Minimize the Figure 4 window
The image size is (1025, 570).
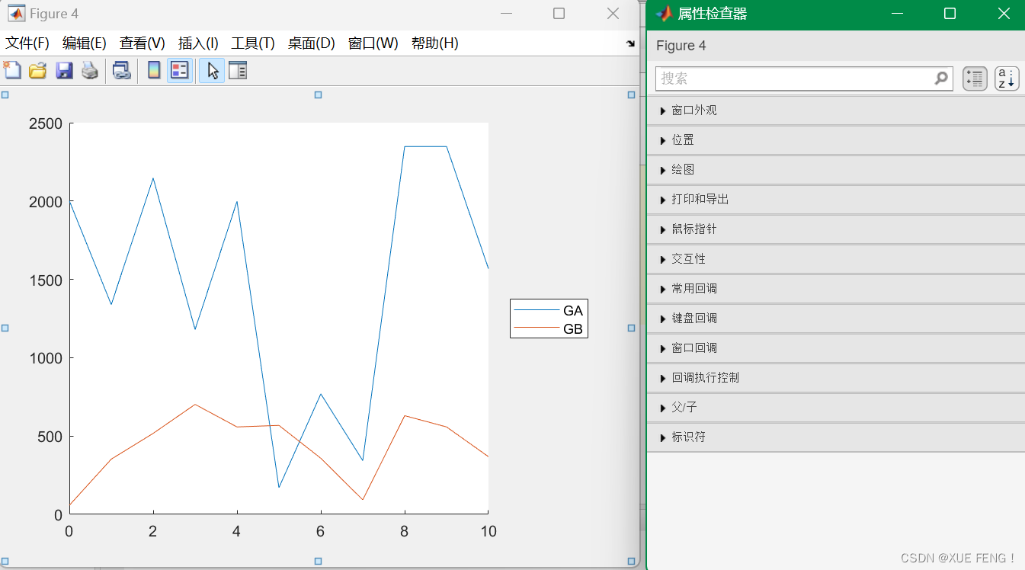tap(506, 14)
